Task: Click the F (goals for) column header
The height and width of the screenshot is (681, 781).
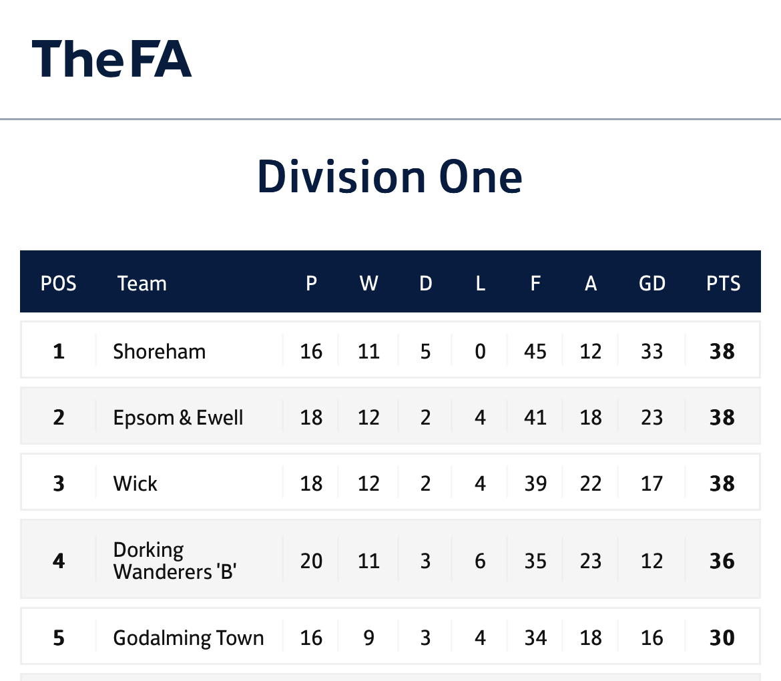Action: pyautogui.click(x=535, y=284)
